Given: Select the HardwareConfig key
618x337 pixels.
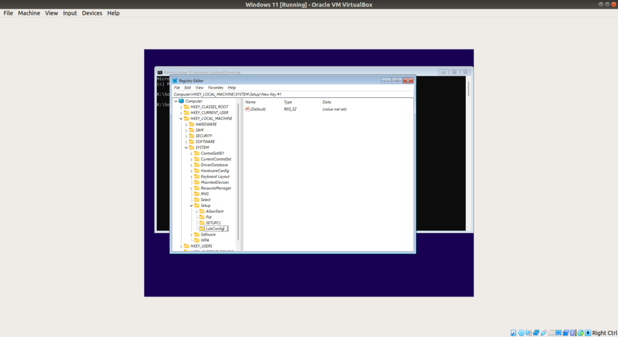Looking at the screenshot, I should [214, 171].
